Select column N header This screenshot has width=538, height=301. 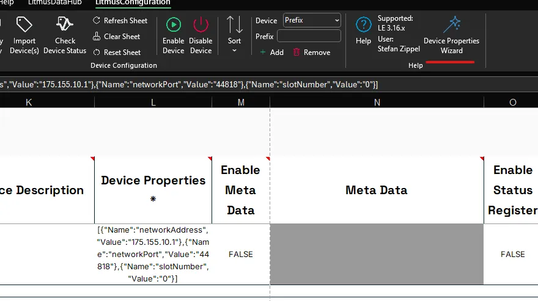click(x=377, y=103)
